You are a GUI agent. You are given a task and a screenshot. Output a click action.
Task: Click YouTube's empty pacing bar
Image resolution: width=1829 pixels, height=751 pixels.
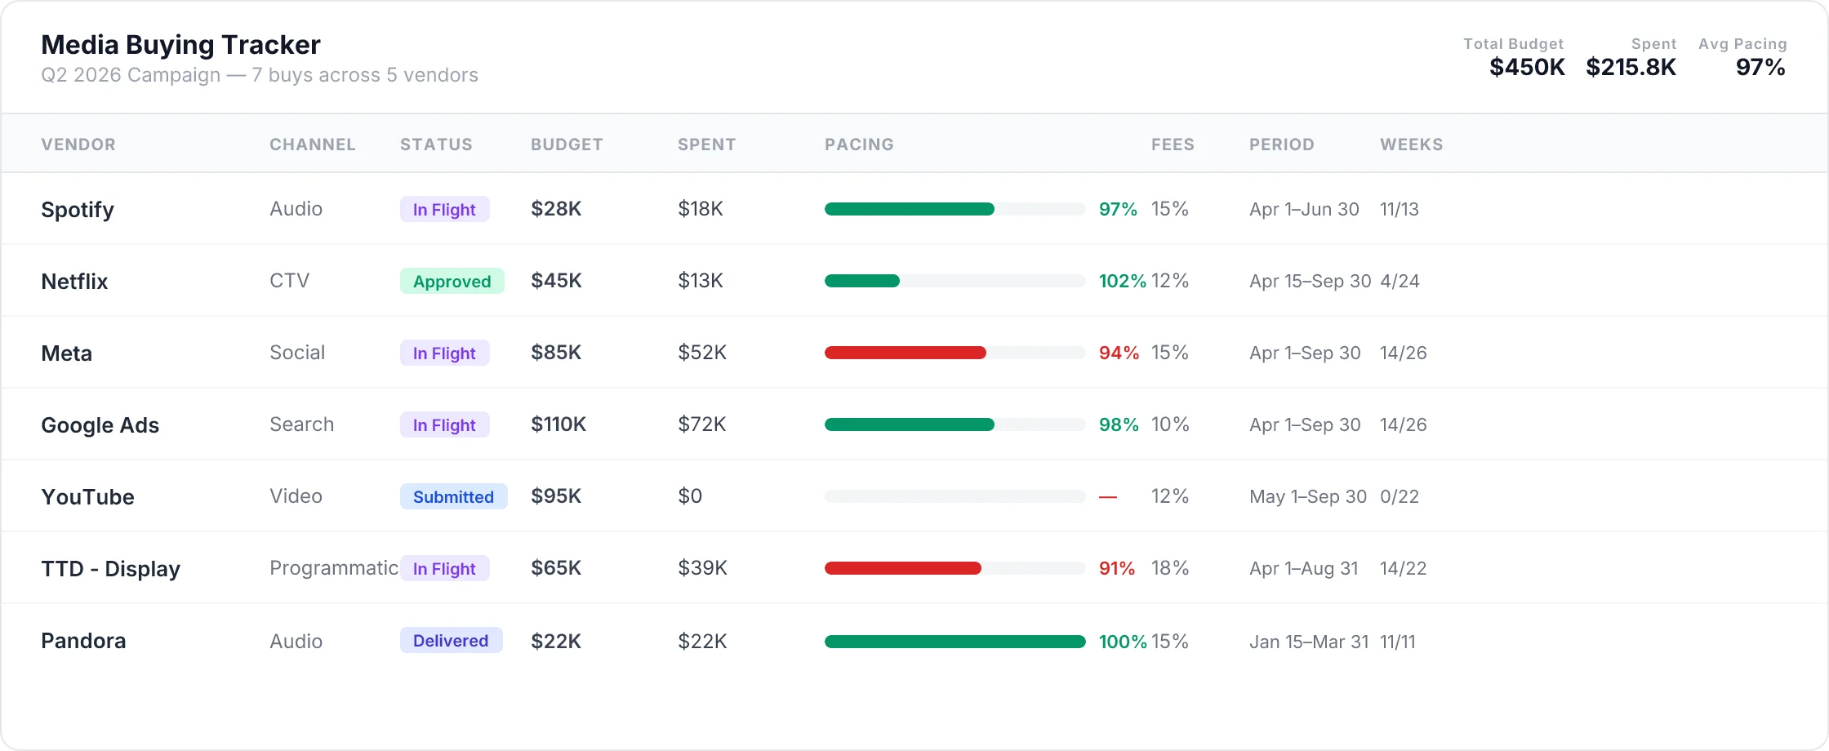click(954, 496)
